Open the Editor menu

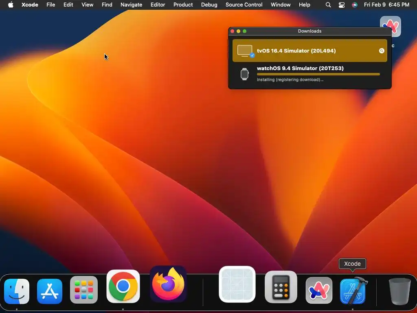tap(158, 5)
